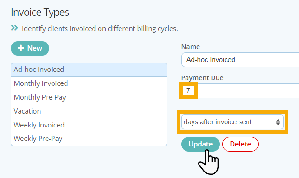Click the hand pointer cursor graphic
Viewport: 299px width, 178px height.
(x=209, y=162)
